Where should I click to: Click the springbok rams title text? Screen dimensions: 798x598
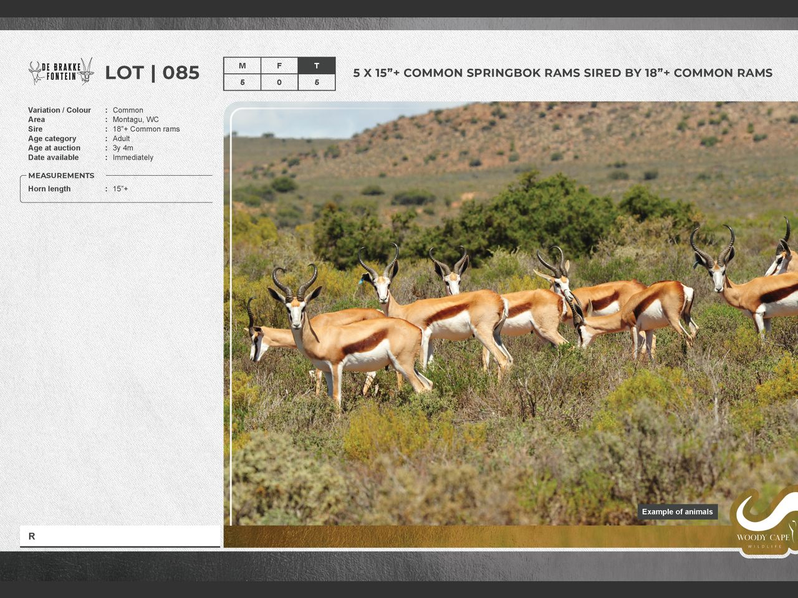tap(562, 73)
